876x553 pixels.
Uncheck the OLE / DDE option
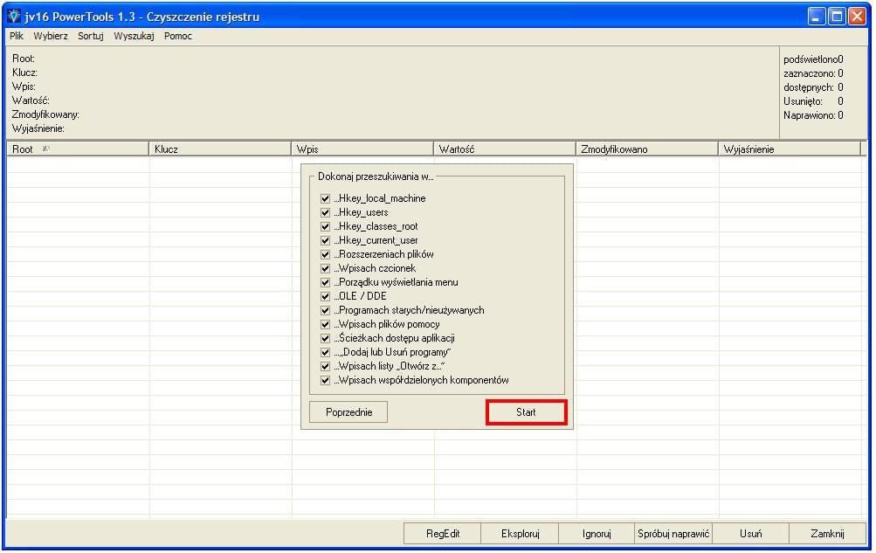(x=326, y=296)
